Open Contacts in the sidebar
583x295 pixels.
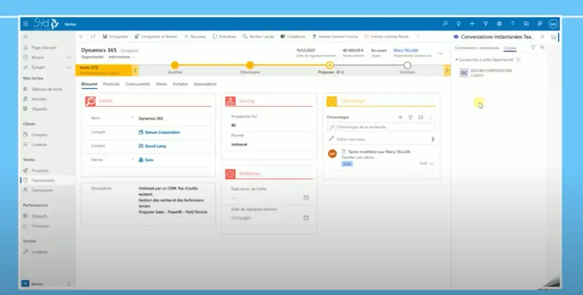pos(39,145)
